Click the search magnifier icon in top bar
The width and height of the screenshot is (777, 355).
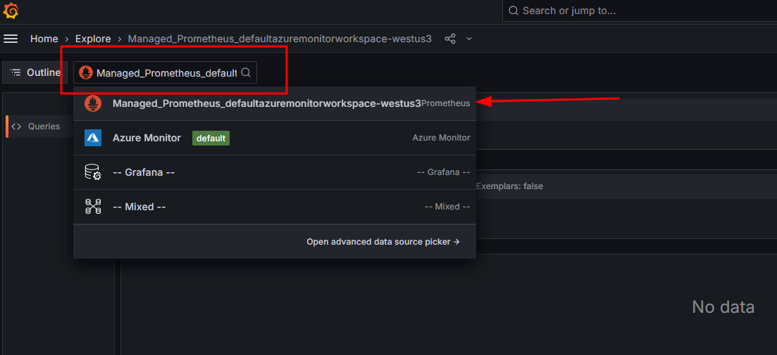click(x=514, y=11)
